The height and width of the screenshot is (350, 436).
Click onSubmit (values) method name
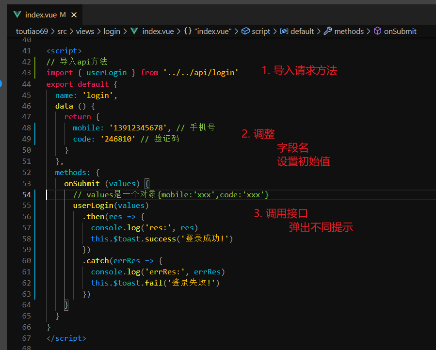pyautogui.click(x=82, y=184)
